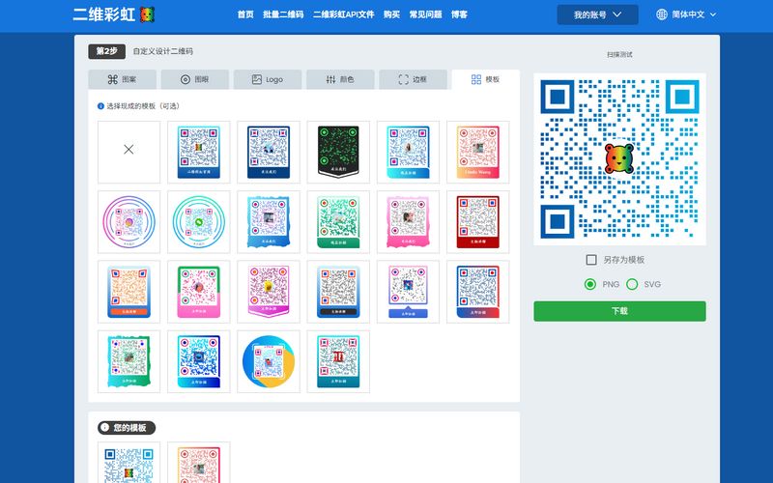Click the QR code preview image
The image size is (773, 483).
point(619,158)
